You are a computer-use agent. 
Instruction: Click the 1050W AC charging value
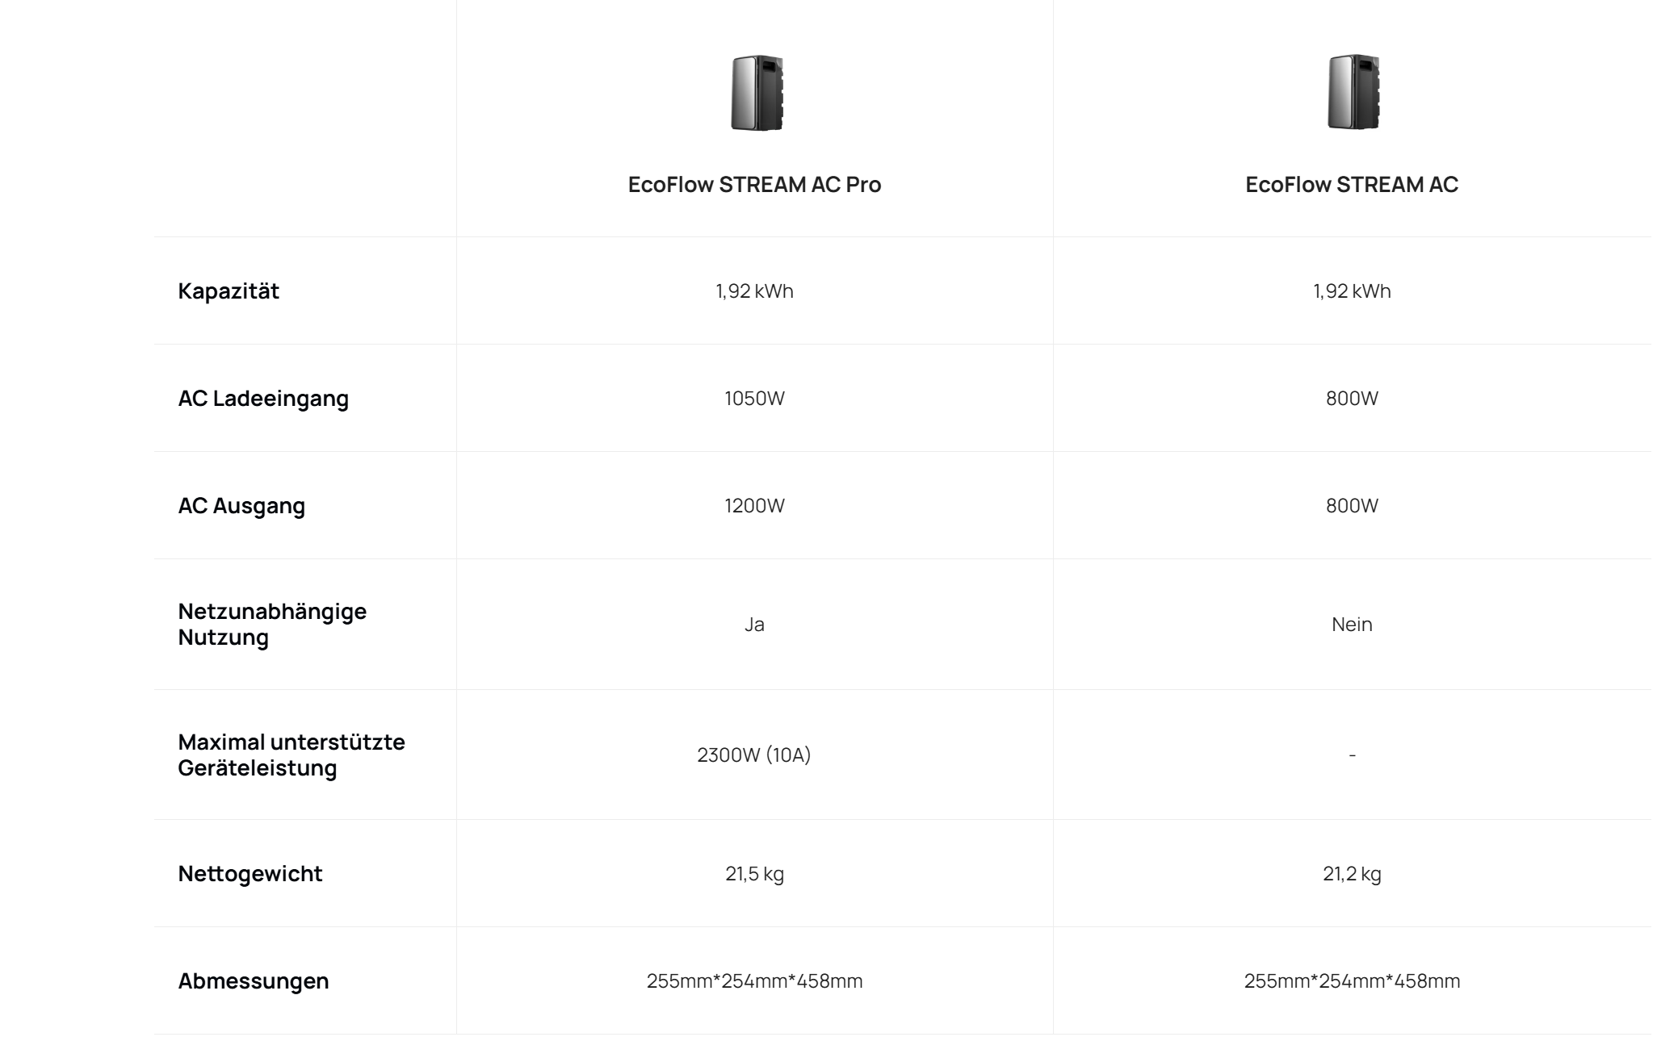[x=754, y=399]
